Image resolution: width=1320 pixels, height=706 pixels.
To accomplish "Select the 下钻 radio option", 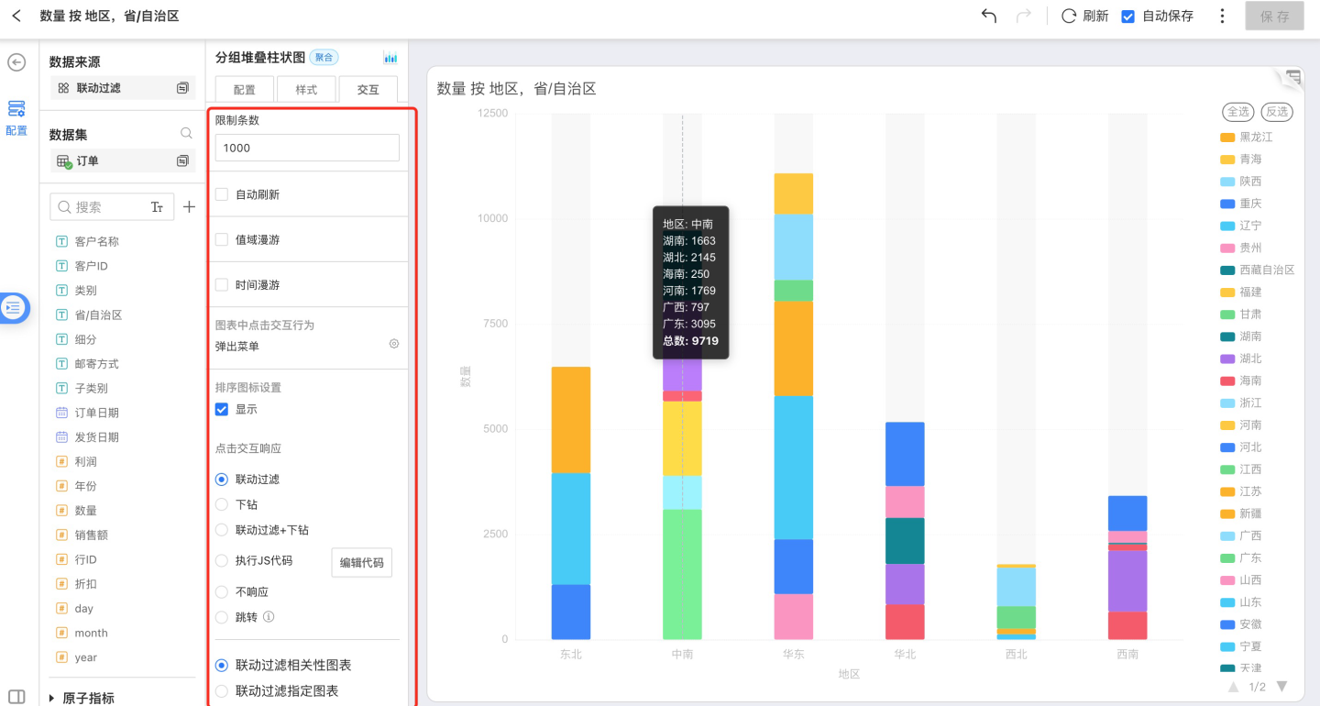I will click(x=222, y=504).
